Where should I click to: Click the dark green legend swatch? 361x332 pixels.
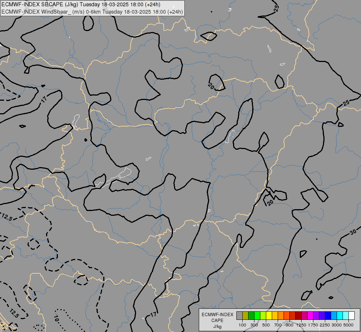[251, 315]
